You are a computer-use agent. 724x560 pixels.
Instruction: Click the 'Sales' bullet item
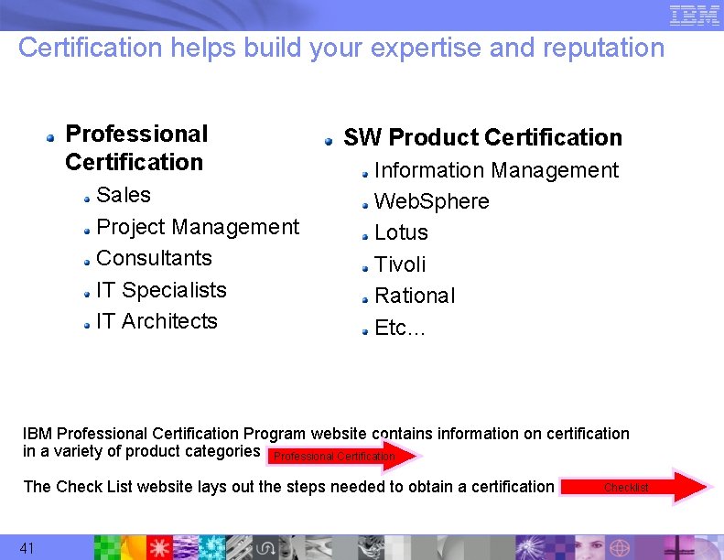(x=124, y=194)
